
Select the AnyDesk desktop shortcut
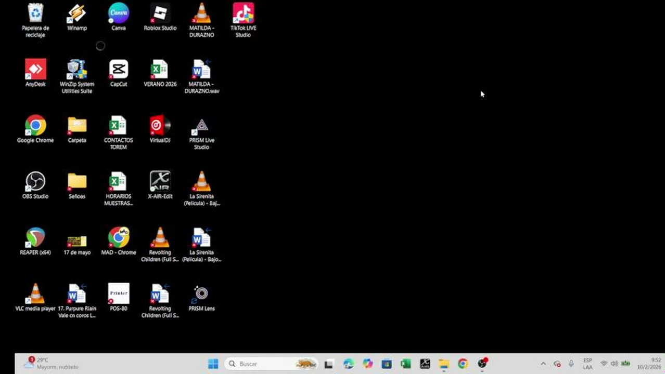(x=35, y=73)
